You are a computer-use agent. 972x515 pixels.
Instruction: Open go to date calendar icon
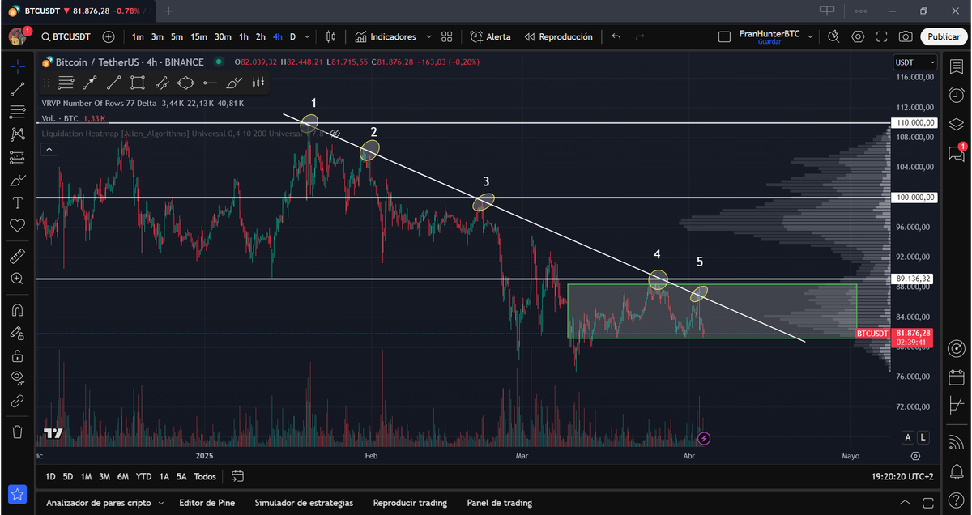click(x=237, y=476)
